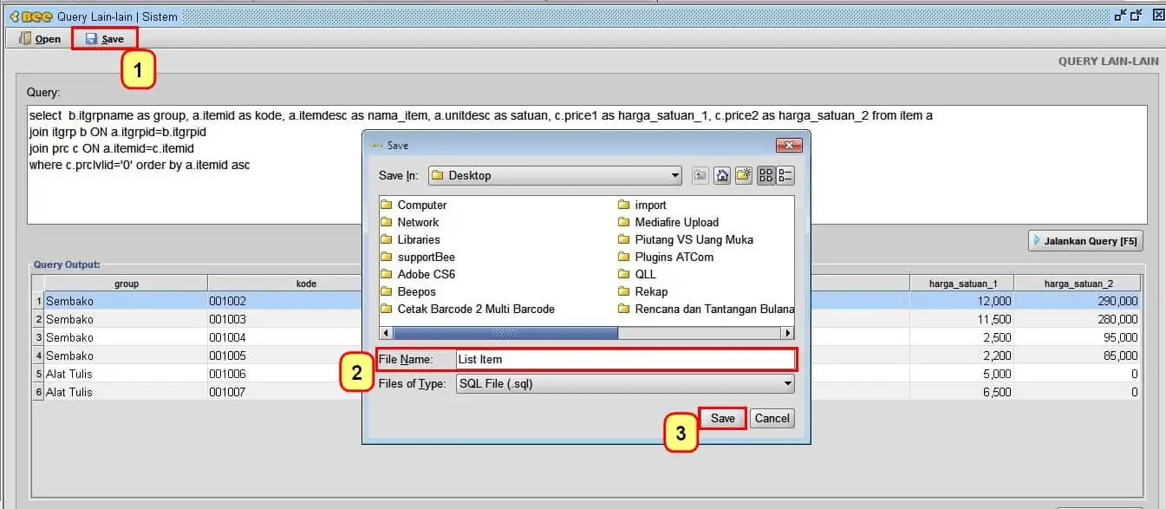Click the 2,200 price cell
The image size is (1166, 509).
pyautogui.click(x=962, y=356)
